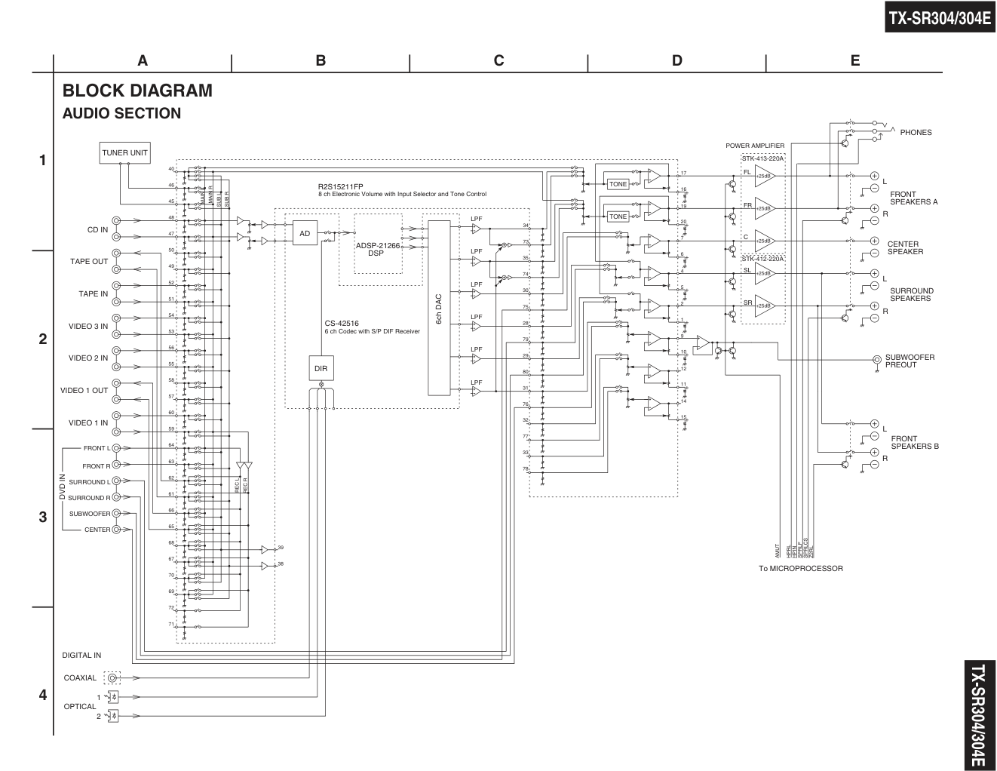
Task: Click row marker 2
Action: pyautogui.click(x=43, y=339)
